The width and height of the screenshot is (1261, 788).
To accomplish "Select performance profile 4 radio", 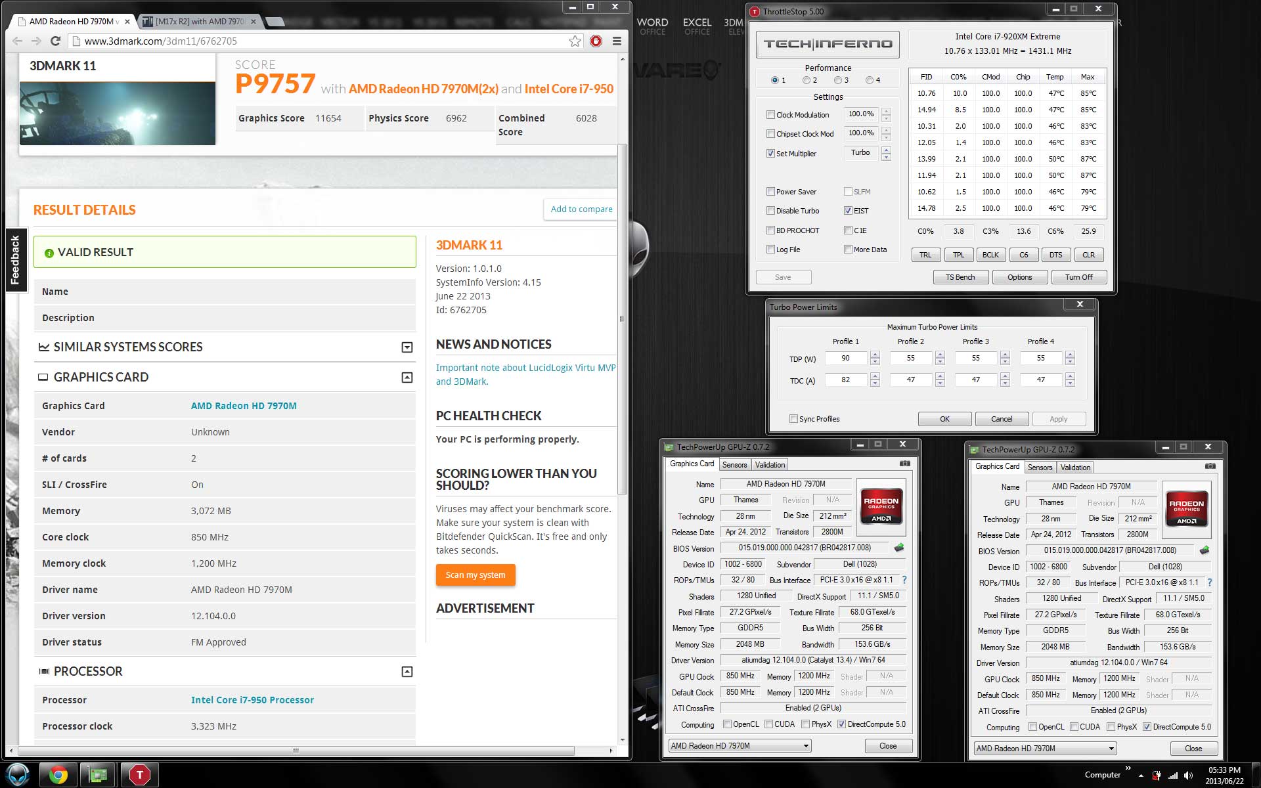I will tap(869, 80).
